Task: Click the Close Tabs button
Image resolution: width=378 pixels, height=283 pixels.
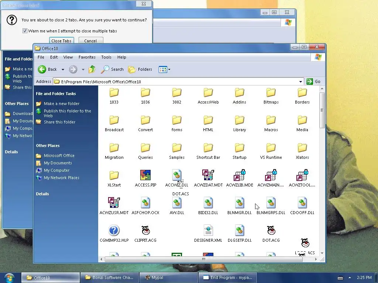Action: pos(61,41)
